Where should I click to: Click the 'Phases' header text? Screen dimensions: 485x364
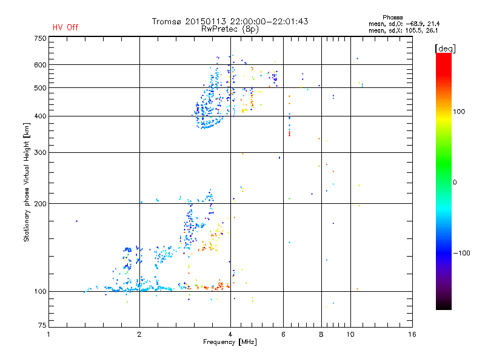tap(392, 18)
